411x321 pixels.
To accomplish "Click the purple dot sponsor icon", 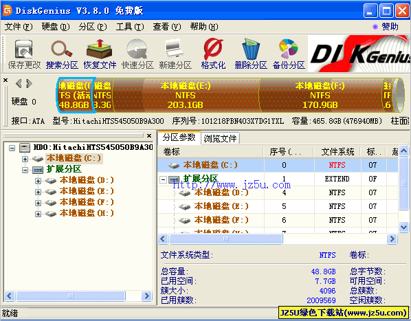I will [375, 27].
